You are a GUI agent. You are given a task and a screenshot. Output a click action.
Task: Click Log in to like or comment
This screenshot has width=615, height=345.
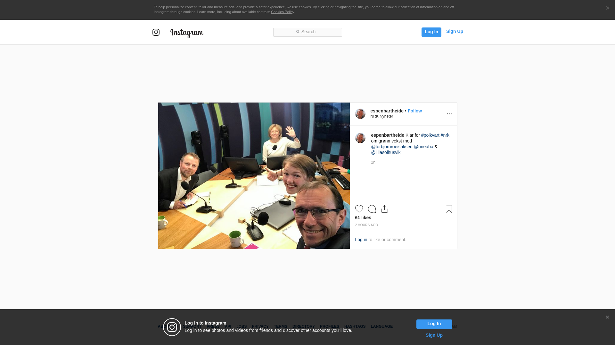tap(361, 240)
